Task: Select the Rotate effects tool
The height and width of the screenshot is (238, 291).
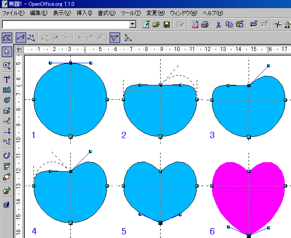Action: pos(7,155)
